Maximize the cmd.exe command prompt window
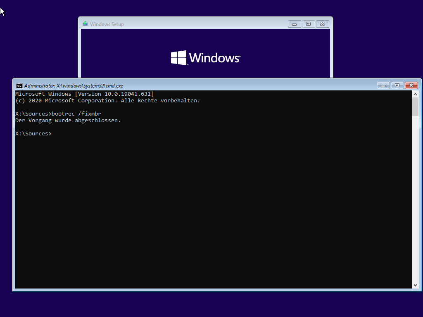423x317 pixels. point(397,85)
